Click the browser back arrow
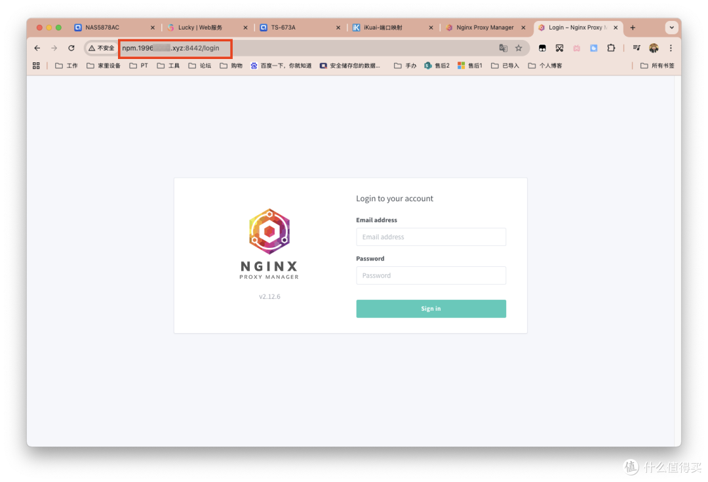708x482 pixels. tap(37, 48)
